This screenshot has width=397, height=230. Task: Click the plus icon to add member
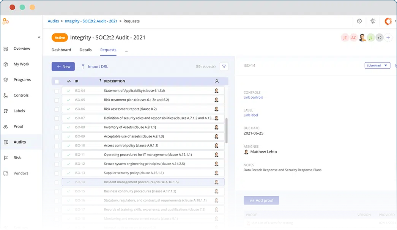coord(388,38)
